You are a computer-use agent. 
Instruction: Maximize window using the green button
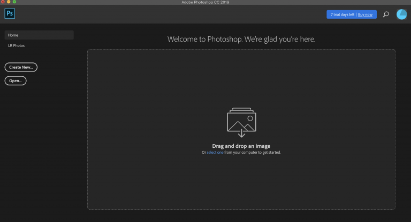pos(14,2)
